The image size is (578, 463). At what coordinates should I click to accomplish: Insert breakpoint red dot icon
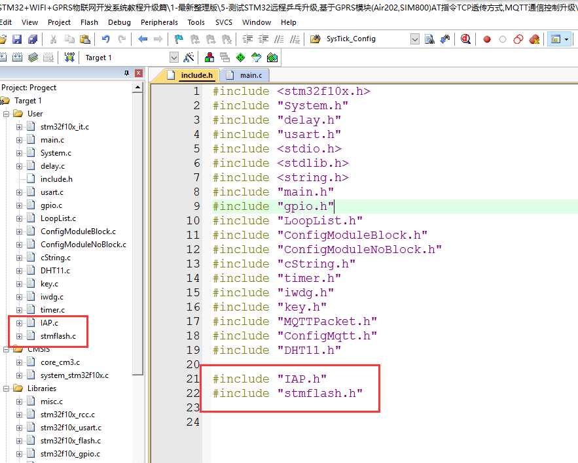(x=487, y=39)
